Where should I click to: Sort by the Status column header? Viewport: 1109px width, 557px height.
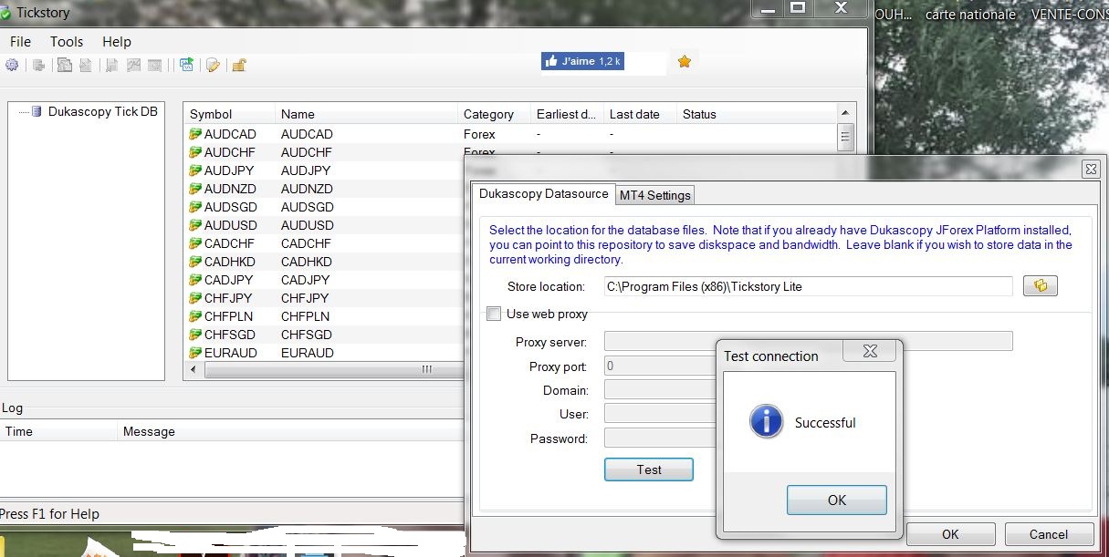(x=757, y=114)
